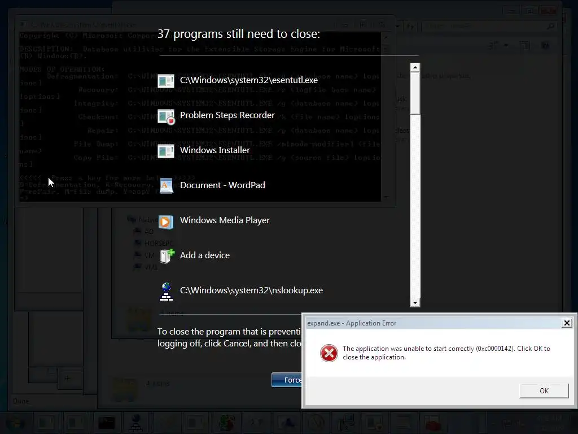Click the command prompt taskbar icon
Screen dimensions: 578x434
tap(107, 423)
